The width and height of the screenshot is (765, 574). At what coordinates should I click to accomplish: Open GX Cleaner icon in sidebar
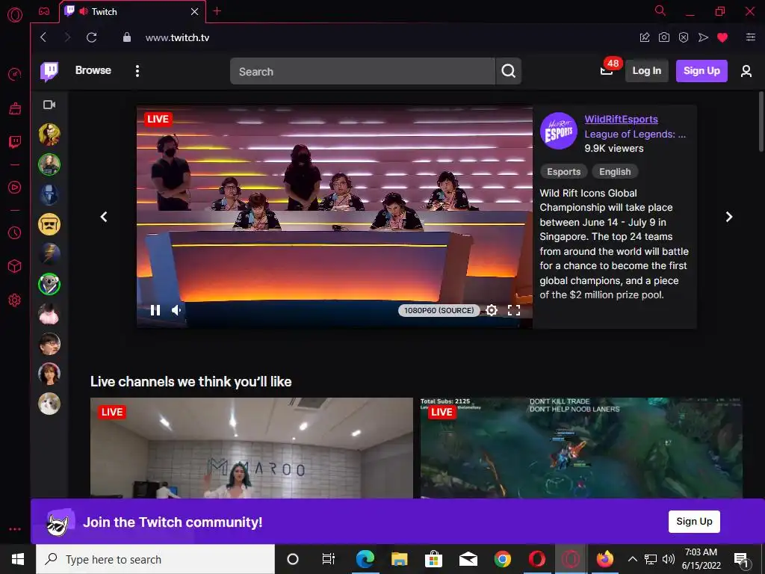(x=15, y=108)
